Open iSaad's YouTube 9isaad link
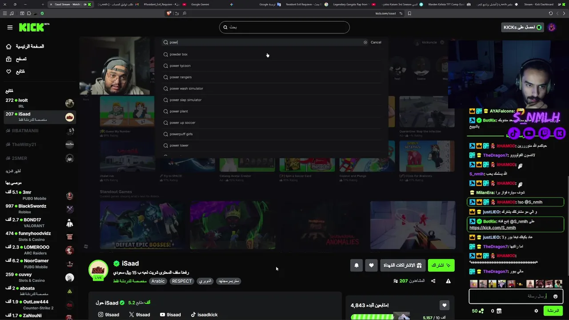569x320 pixels. click(170, 315)
